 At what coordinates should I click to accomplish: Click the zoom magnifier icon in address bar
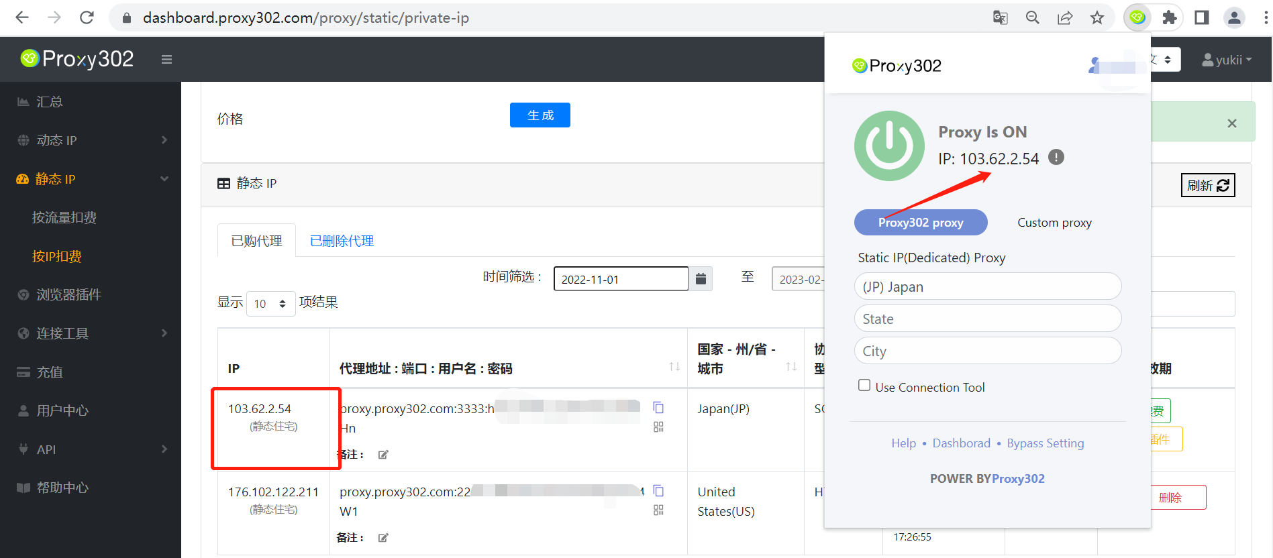point(1033,17)
